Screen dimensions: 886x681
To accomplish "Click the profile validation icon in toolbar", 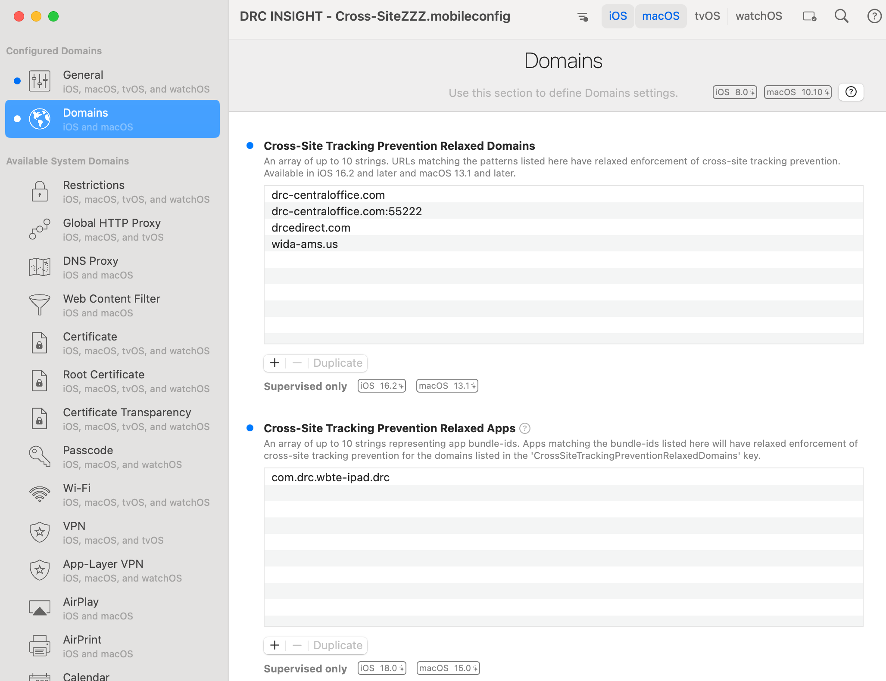I will tap(810, 16).
